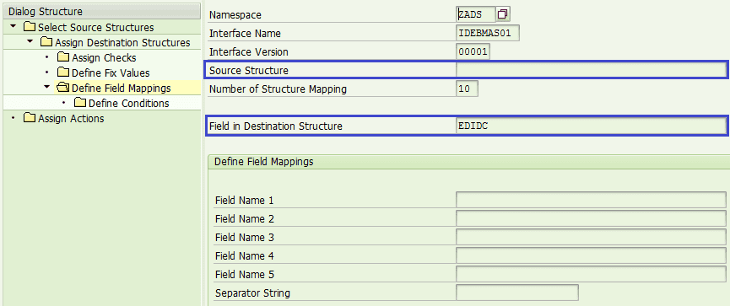Collapse Assign Destination Structures node arrow
The image size is (730, 306).
pos(30,42)
